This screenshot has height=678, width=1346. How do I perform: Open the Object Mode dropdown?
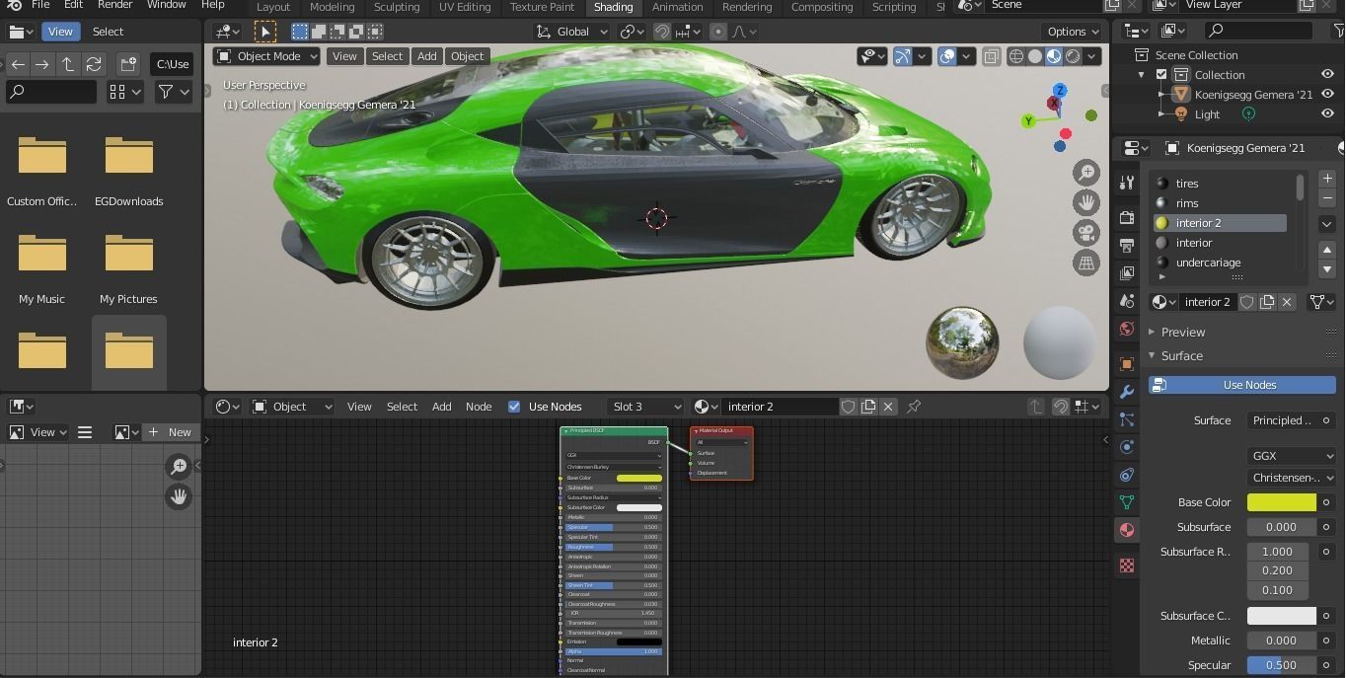click(x=266, y=56)
